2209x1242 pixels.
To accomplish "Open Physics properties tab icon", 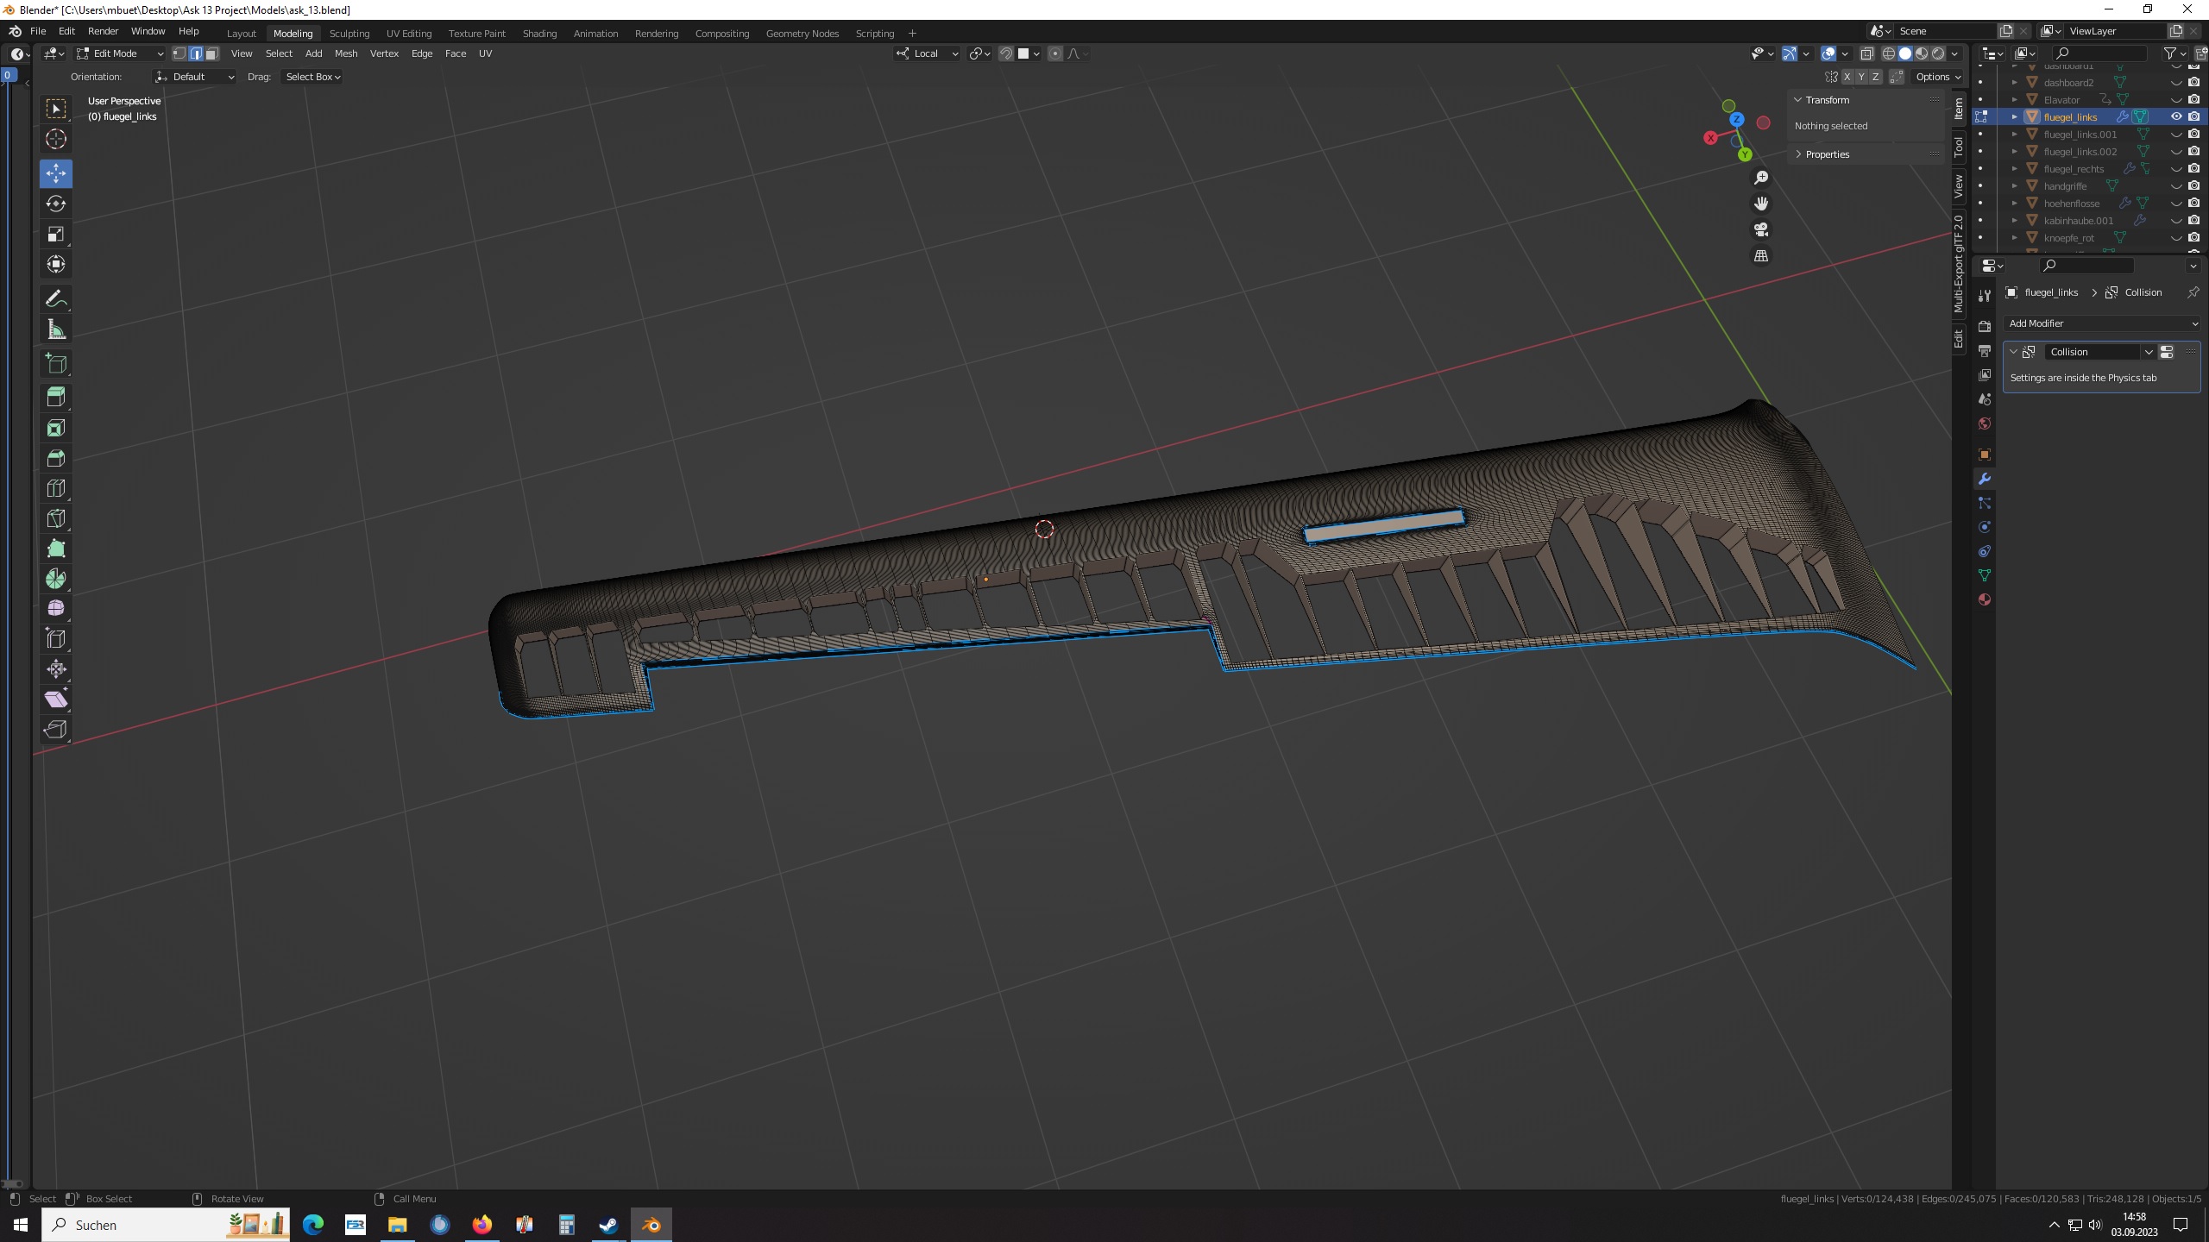I will (x=1984, y=527).
